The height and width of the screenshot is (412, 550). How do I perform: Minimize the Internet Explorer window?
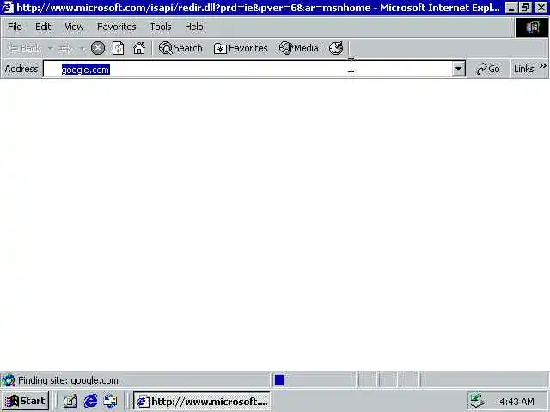click(x=511, y=8)
